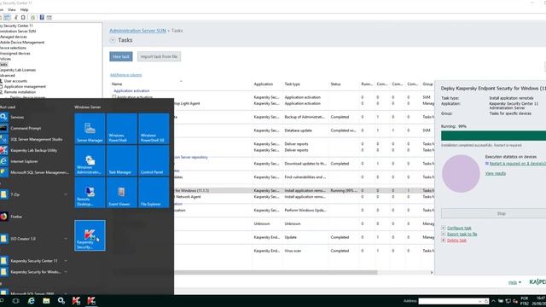Open the Task Manager tile
The height and width of the screenshot is (307, 546).
pos(122,160)
